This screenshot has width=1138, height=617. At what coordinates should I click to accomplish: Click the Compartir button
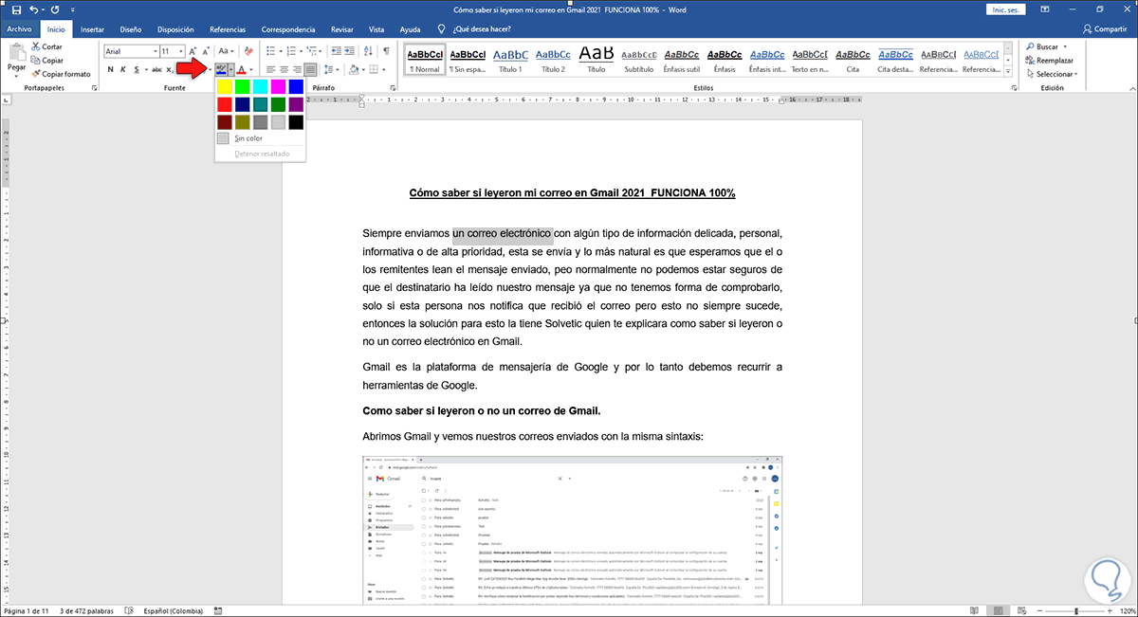pos(1104,29)
